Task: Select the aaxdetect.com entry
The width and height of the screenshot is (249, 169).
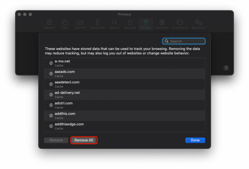Action: pos(124,84)
